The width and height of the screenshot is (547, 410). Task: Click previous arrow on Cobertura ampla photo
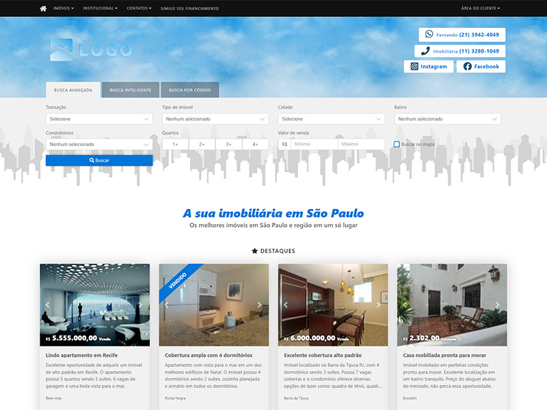point(166,305)
